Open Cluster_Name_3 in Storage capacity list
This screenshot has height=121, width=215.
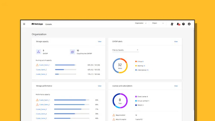point(41,74)
